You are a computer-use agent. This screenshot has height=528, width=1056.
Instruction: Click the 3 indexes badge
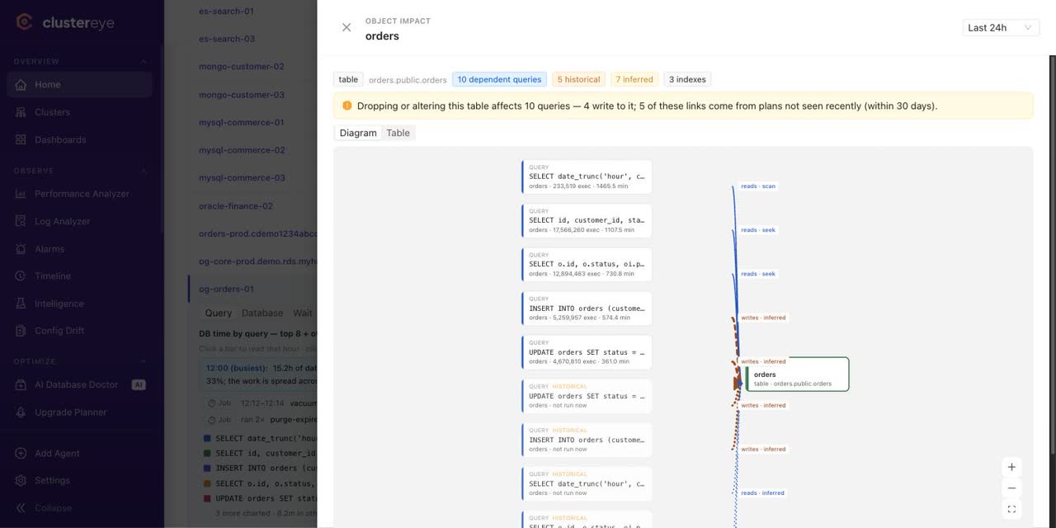click(687, 79)
